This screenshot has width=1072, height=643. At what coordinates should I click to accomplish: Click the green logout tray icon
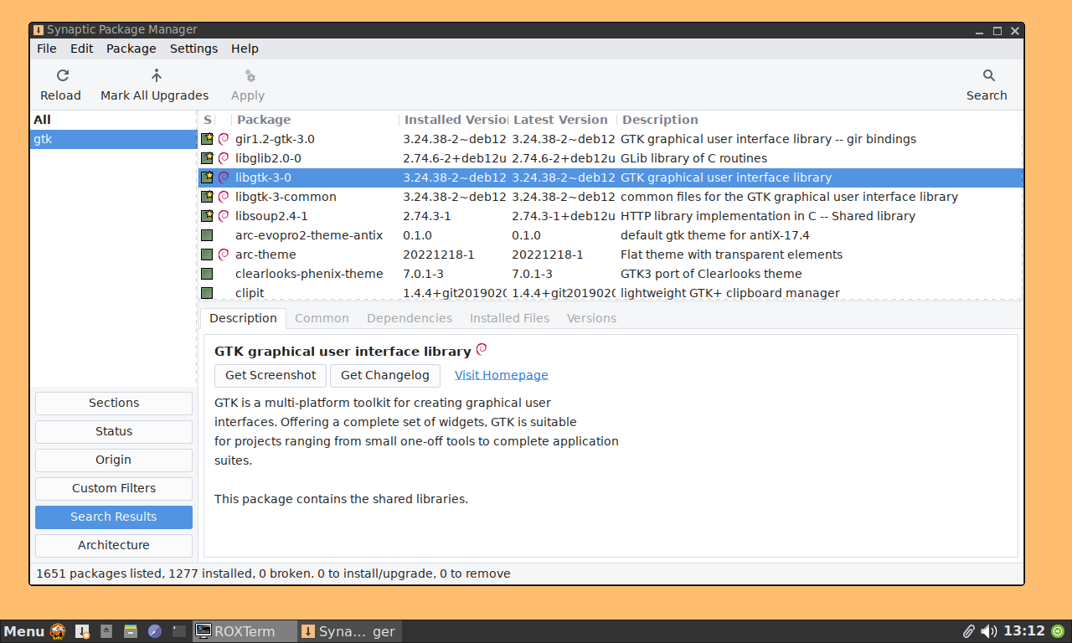pos(1058,631)
